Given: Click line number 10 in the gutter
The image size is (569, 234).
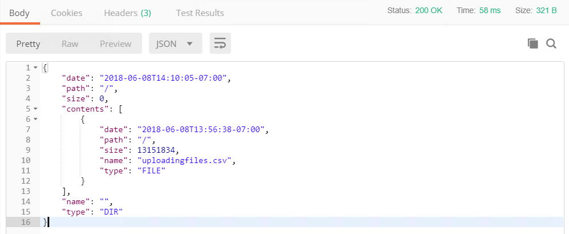Looking at the screenshot, I should coord(25,160).
